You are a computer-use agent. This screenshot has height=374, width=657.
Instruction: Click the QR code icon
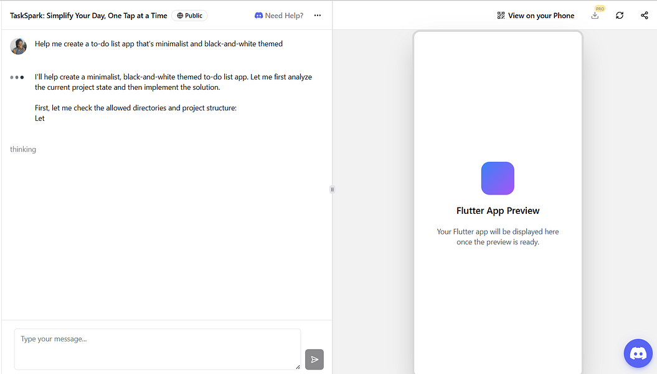pos(501,16)
